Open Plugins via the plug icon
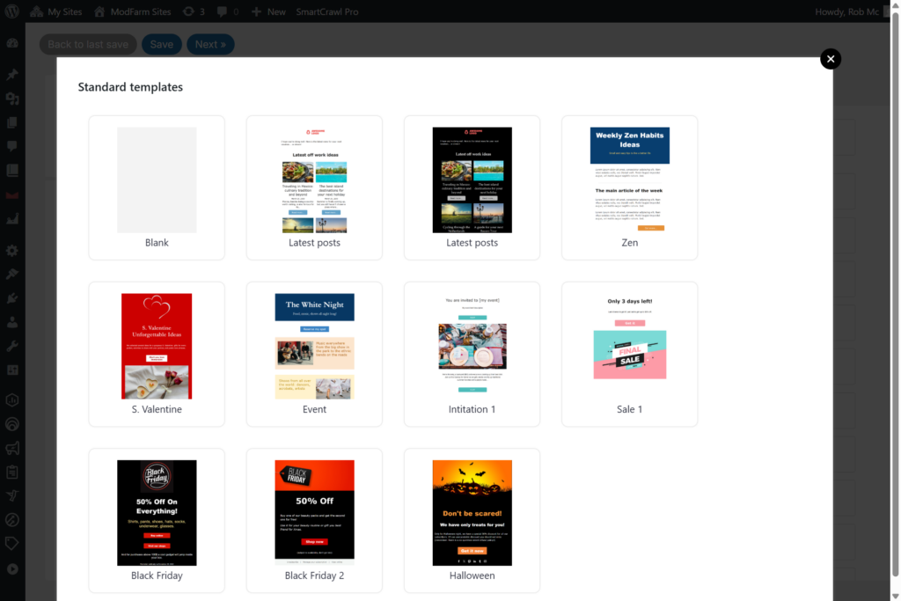This screenshot has width=901, height=601. point(12,298)
